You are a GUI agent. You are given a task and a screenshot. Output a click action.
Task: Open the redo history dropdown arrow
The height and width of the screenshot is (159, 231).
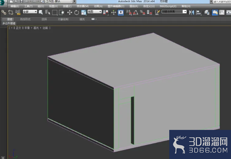pyautogui.click(x=38, y=2)
